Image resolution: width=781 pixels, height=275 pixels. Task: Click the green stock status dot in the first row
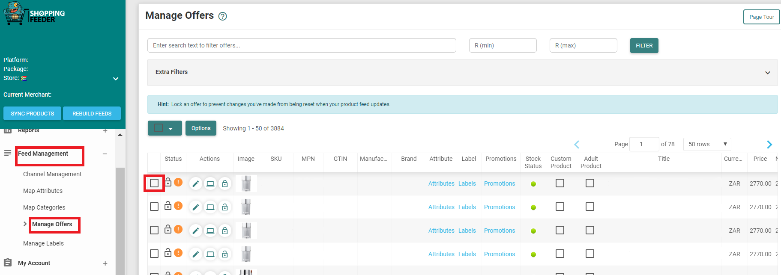(533, 184)
